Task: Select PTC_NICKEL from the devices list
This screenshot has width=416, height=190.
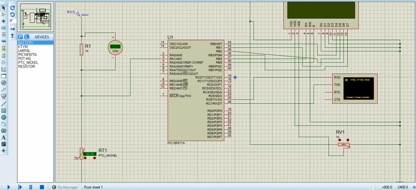Action: pos(28,62)
